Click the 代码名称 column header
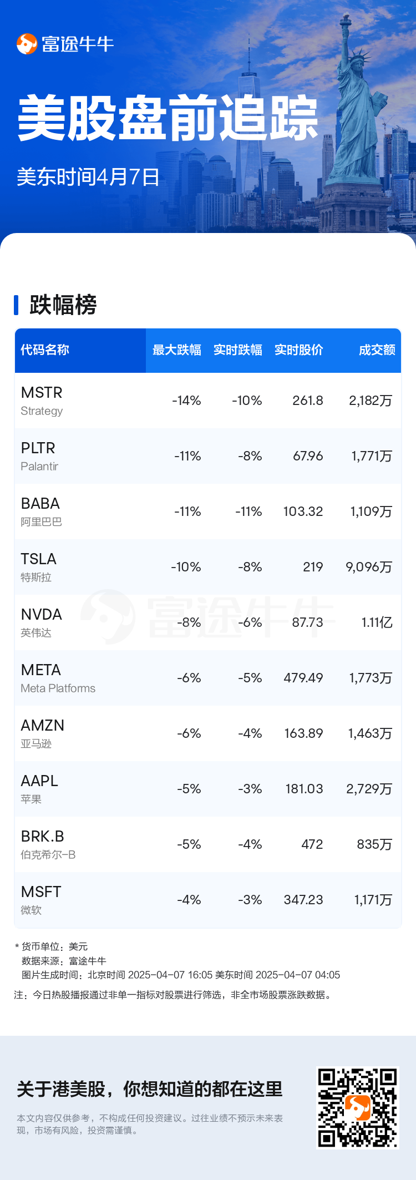This screenshot has width=416, height=1180. point(45,350)
